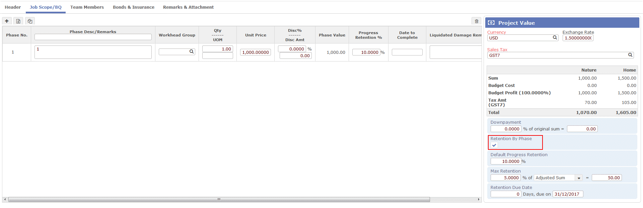Click the copy icon in the phase toolbar

pyautogui.click(x=30, y=21)
